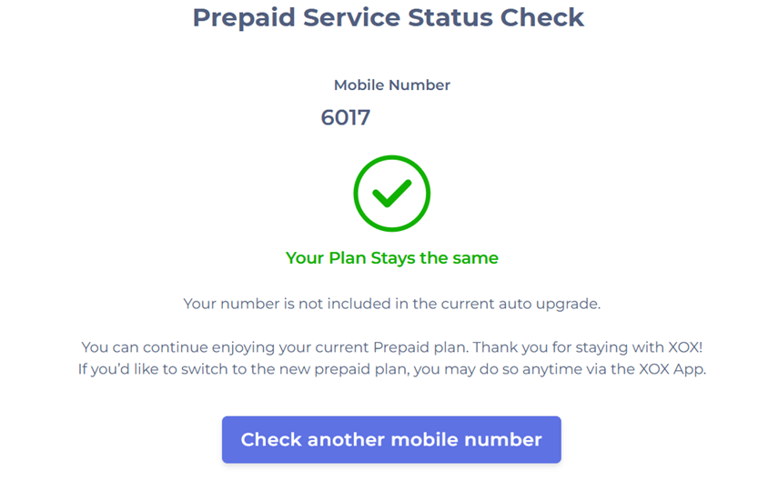
Task: Click the Prepaid Service Status Check heading
Action: point(389,17)
